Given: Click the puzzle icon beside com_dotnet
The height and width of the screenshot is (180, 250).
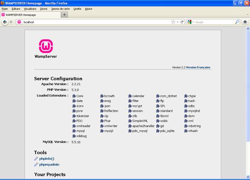Looking at the screenshot, I should click(158, 96).
